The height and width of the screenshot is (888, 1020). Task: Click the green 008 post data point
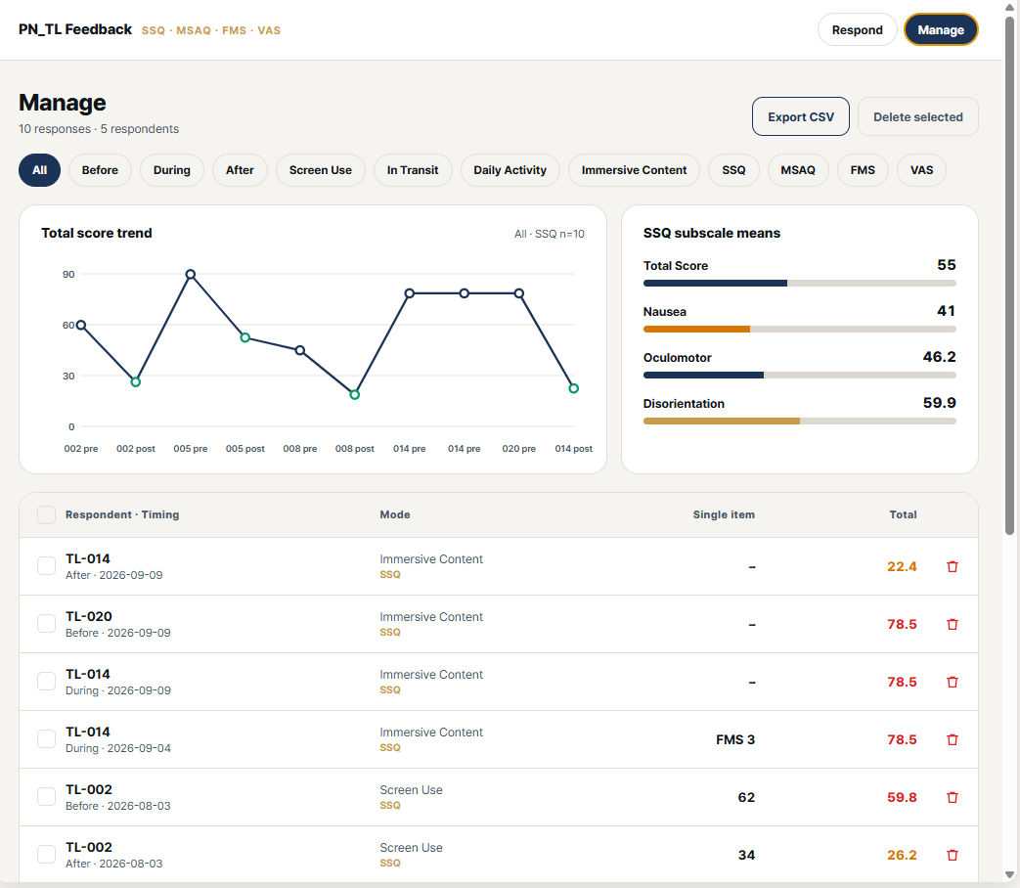coord(355,395)
